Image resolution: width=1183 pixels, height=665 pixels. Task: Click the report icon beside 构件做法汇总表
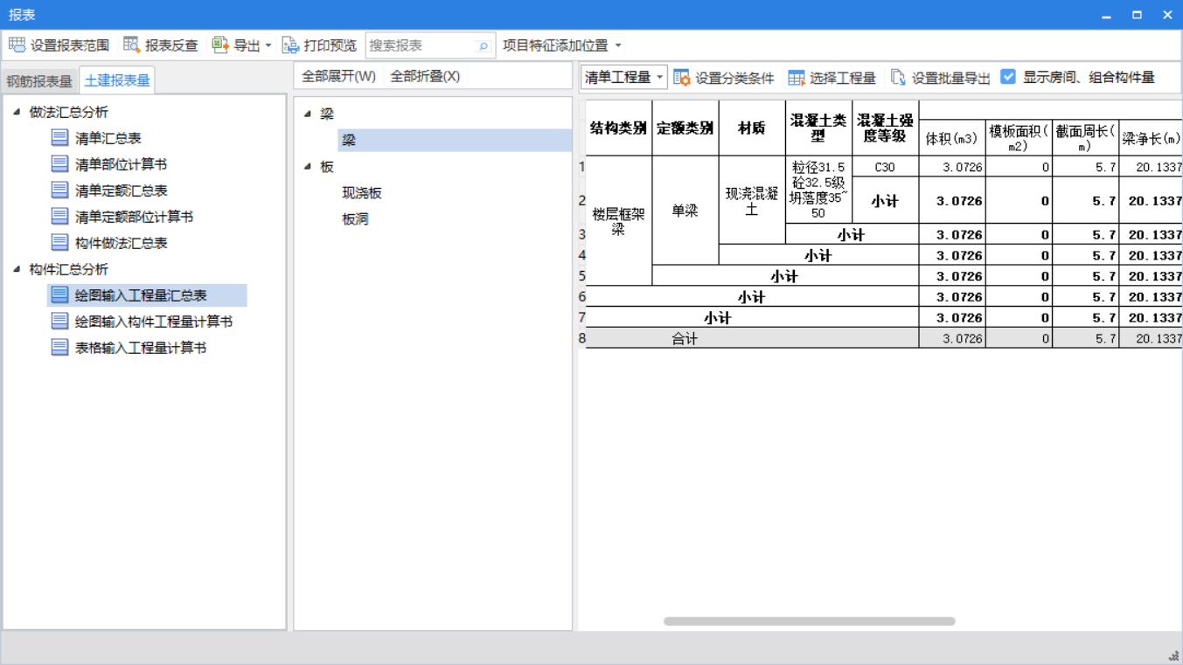[x=59, y=242]
